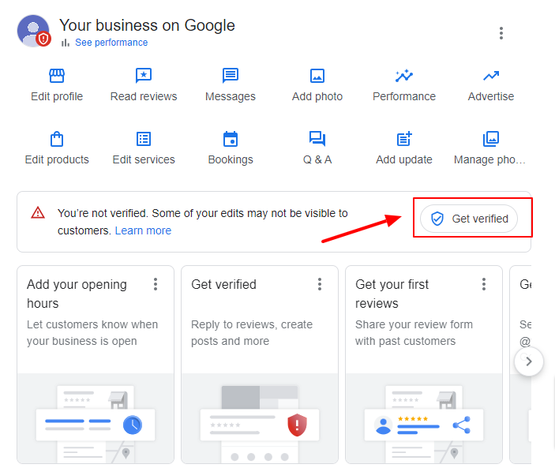
Task: Click the Q & A chat icon
Action: 317,139
